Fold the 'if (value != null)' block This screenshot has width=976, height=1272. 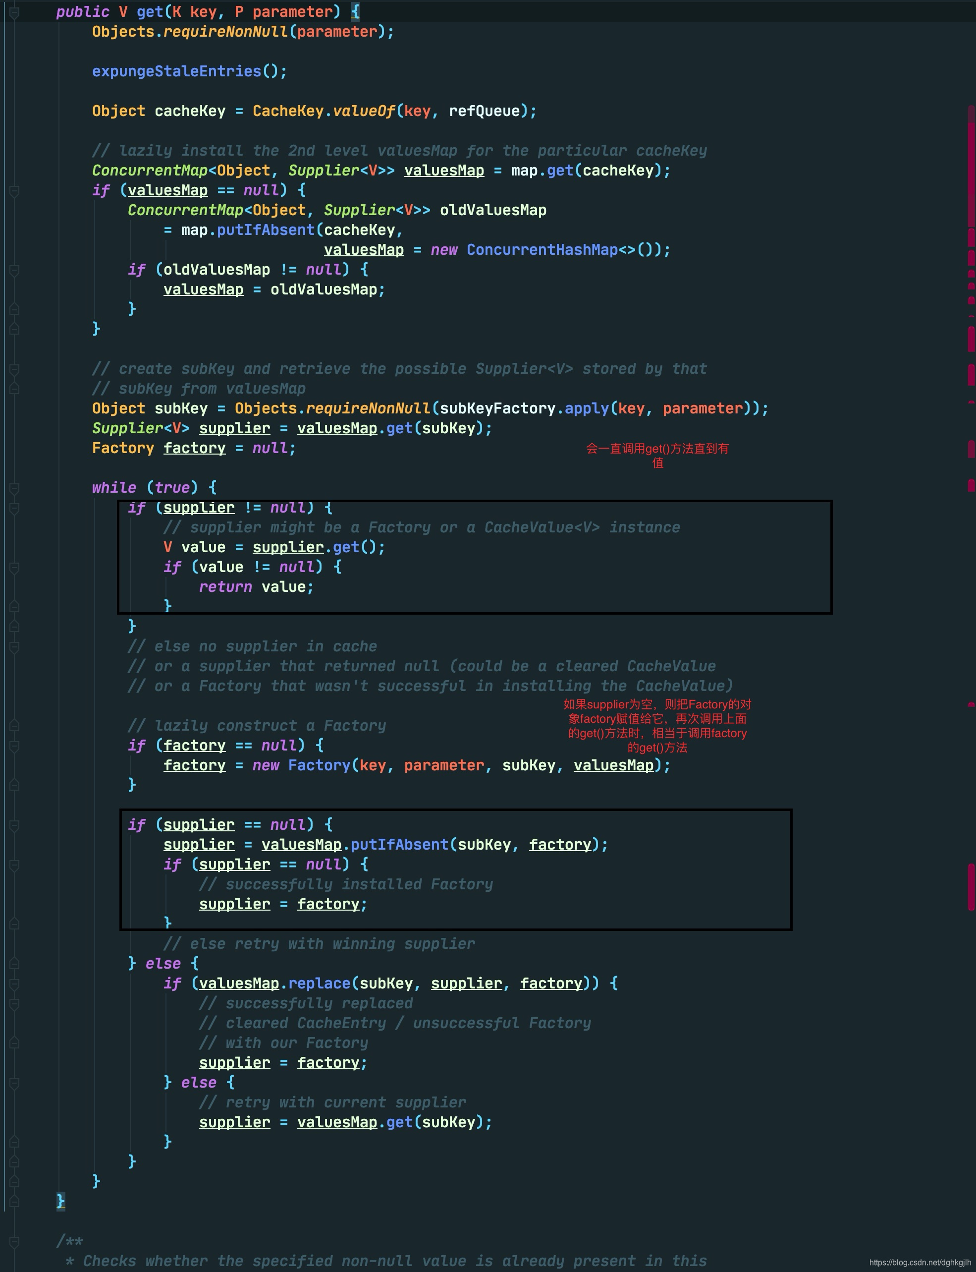pyautogui.click(x=14, y=568)
